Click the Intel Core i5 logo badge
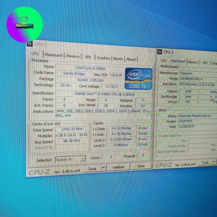Screen dimensions: 217x217 coord(138,79)
